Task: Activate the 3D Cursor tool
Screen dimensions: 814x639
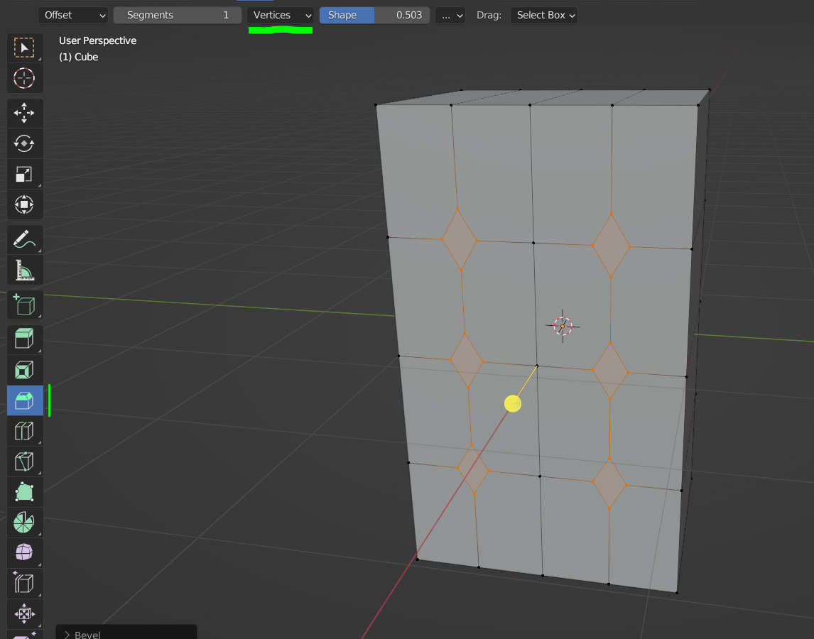Action: [25, 78]
